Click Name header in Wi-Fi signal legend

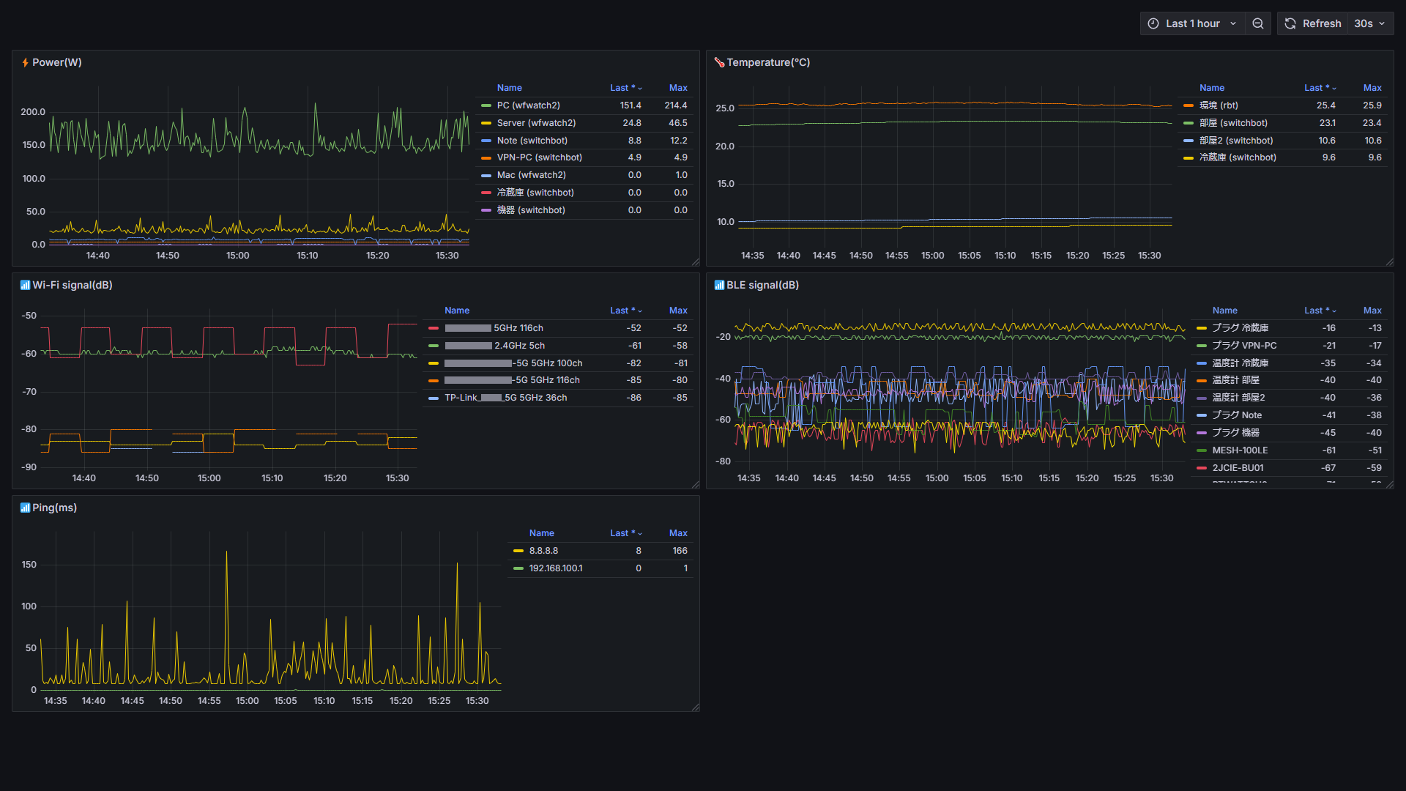456,311
